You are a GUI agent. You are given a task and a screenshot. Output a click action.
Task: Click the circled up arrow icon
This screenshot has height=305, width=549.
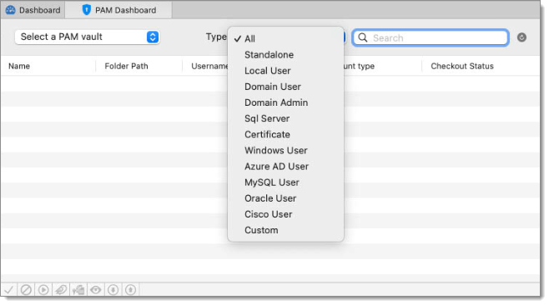point(131,290)
